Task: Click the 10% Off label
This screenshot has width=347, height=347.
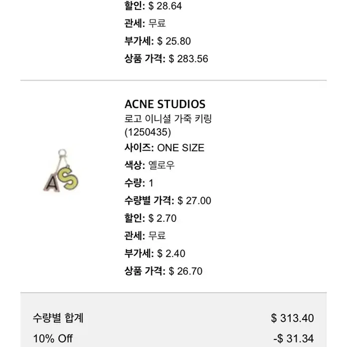Action: point(53,339)
